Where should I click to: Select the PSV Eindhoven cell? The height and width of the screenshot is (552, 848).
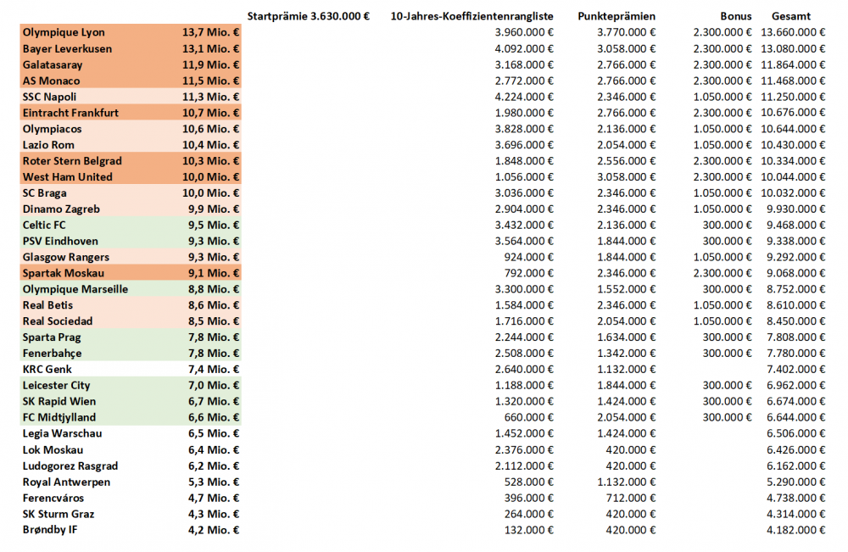[x=60, y=241]
